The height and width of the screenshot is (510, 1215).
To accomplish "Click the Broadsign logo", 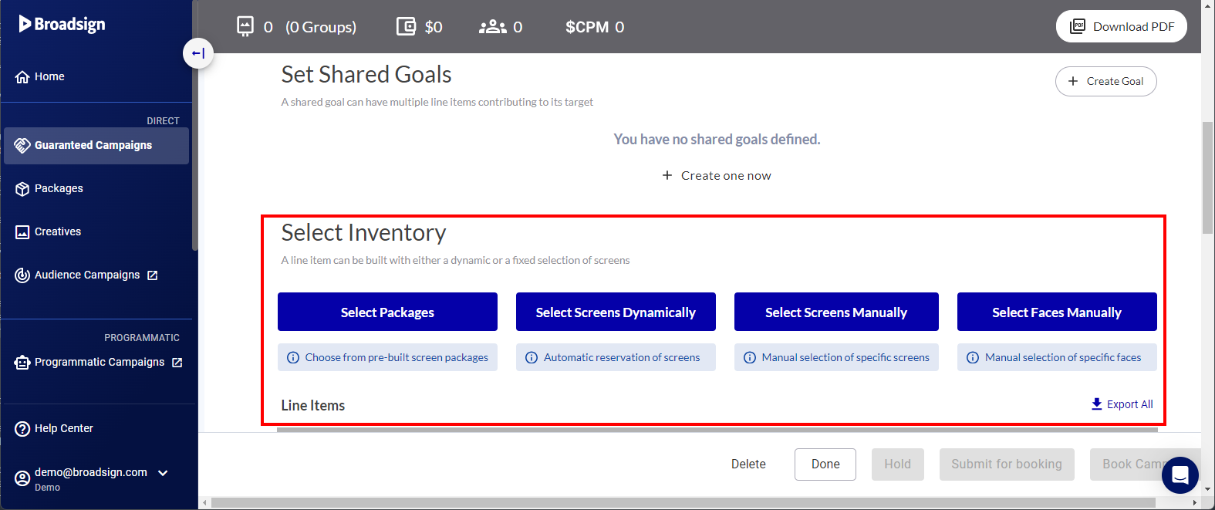I will coord(62,24).
